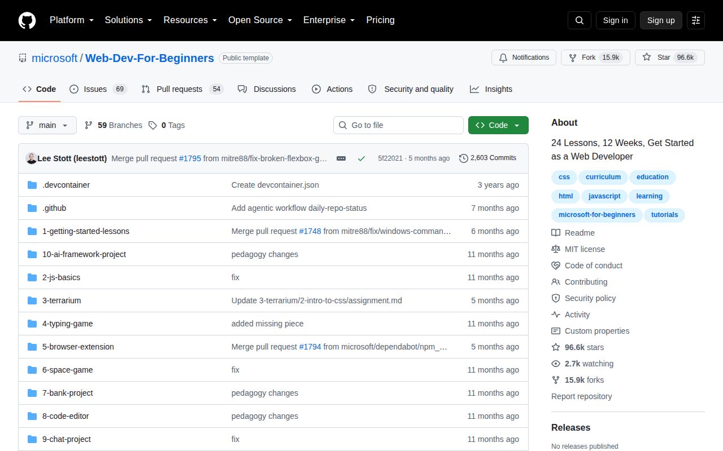Open the Resources dropdown menu
Viewport: 723px width, 451px height.
click(190, 20)
